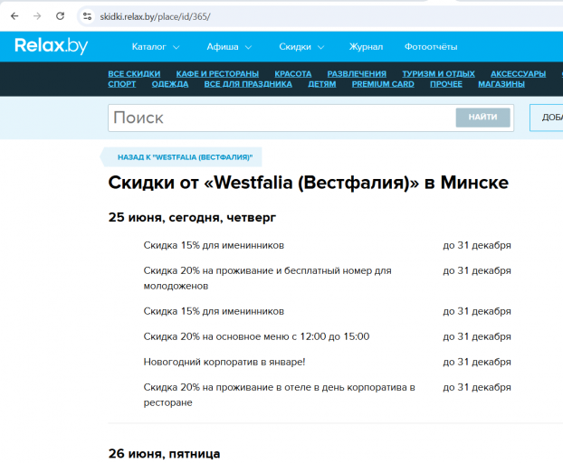Open the Журнал menu item
The height and width of the screenshot is (463, 563).
[x=366, y=47]
